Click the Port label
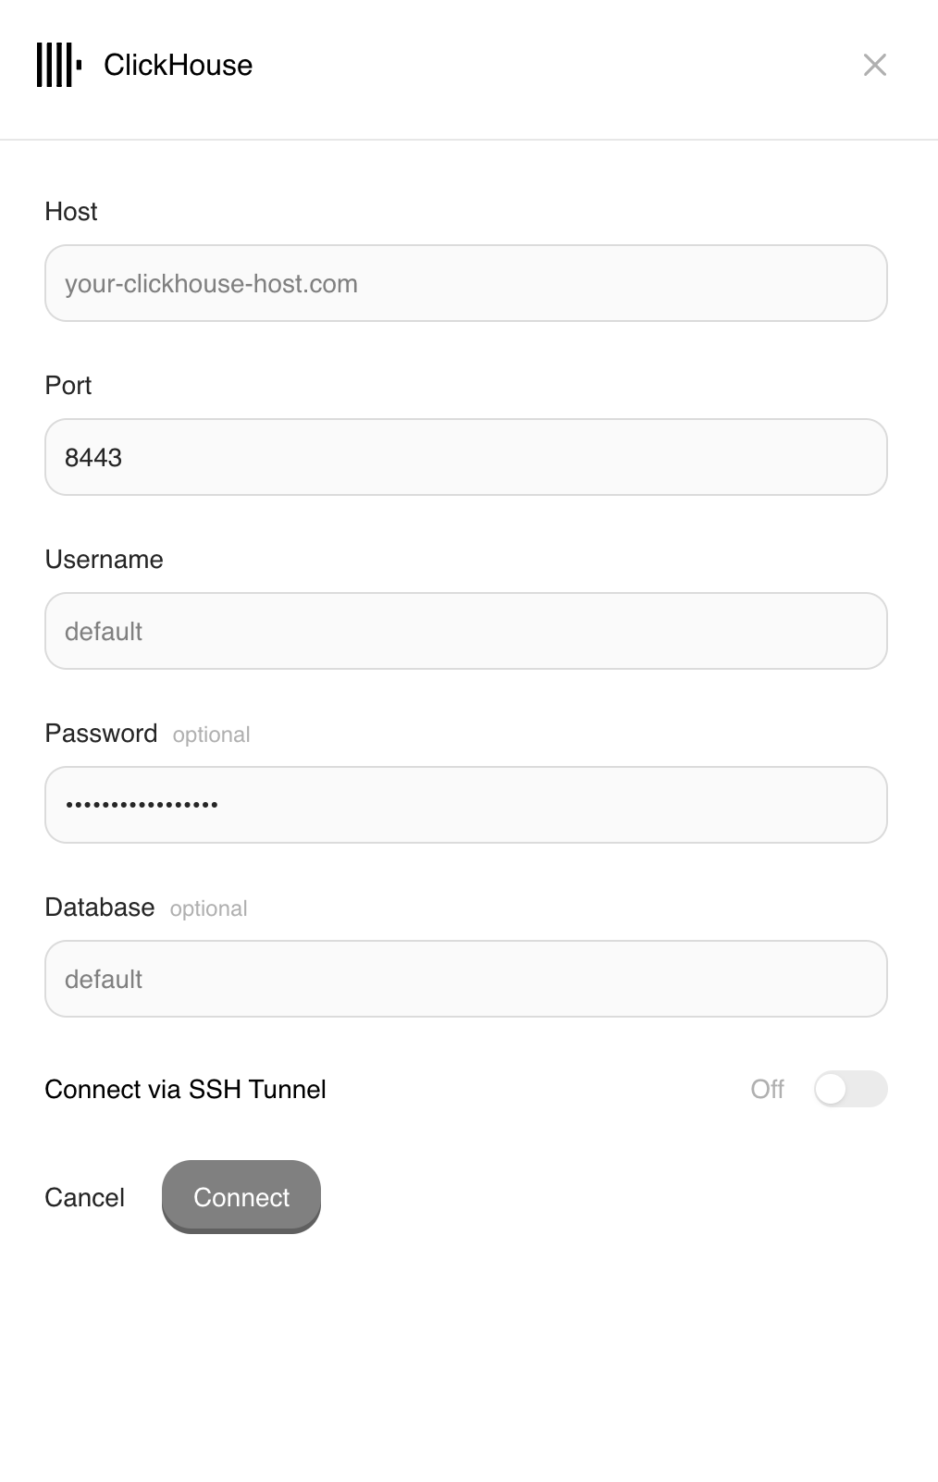The height and width of the screenshot is (1482, 938). pos(68,386)
